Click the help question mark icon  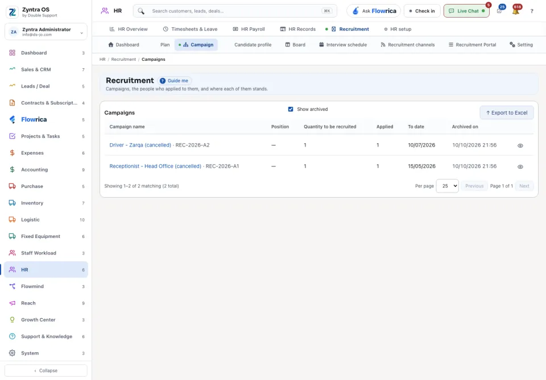(x=532, y=11)
